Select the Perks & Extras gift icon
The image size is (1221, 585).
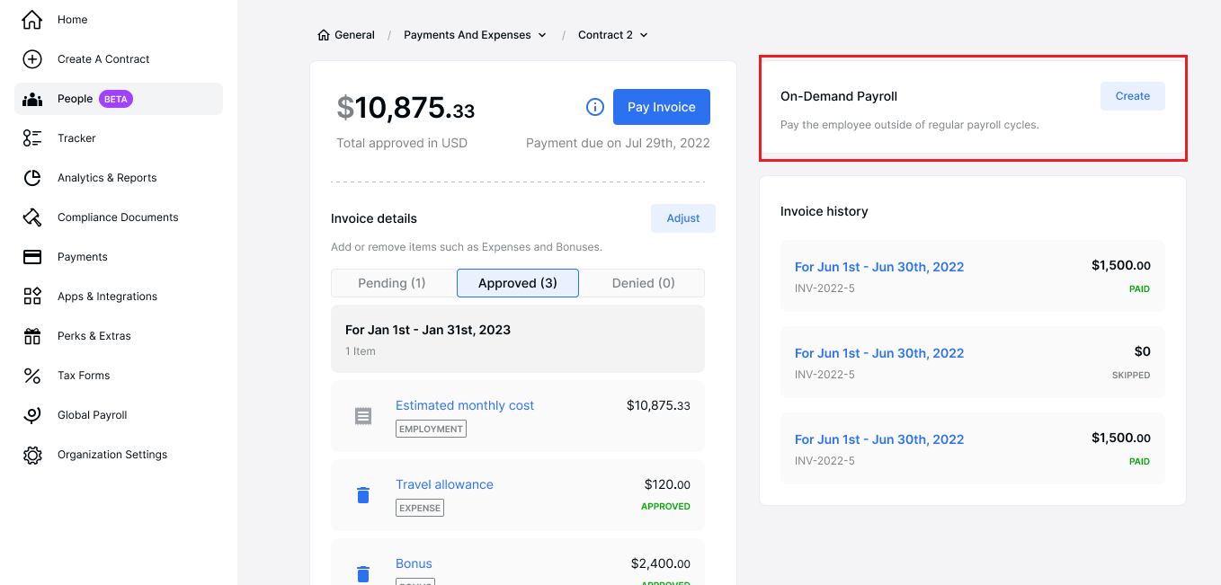point(32,335)
